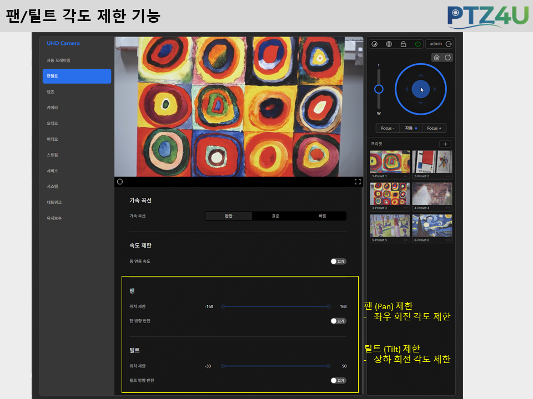Click the joystick left arrow
This screenshot has width=533, height=399.
(x=407, y=89)
